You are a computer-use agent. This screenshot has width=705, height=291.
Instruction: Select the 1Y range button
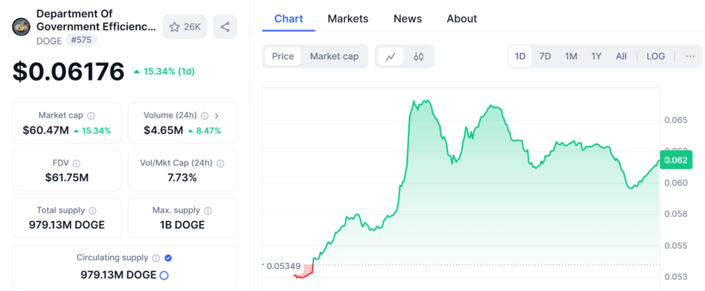tap(596, 56)
